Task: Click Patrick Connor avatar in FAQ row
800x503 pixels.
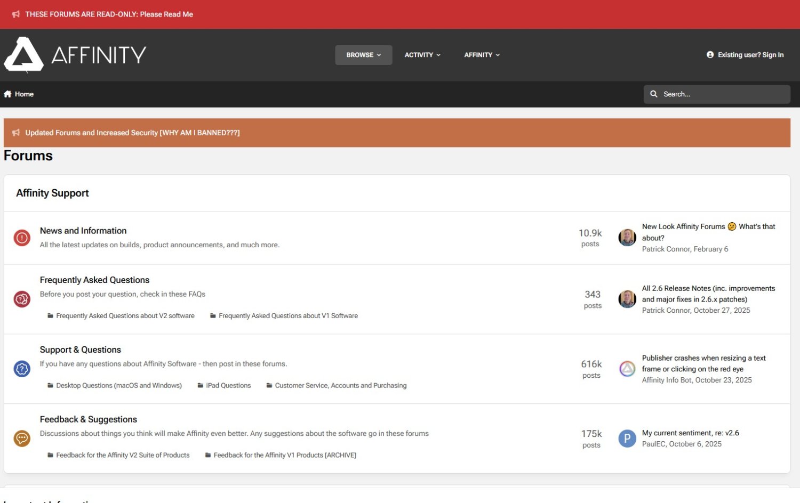Action: (x=627, y=299)
